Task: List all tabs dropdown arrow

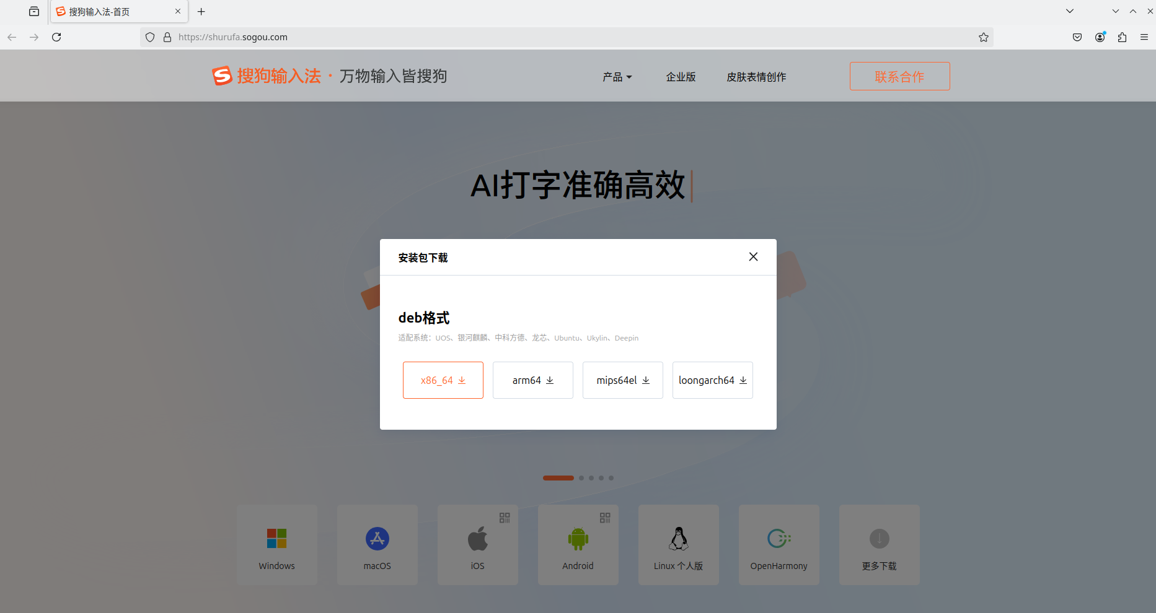Action: tap(1070, 11)
